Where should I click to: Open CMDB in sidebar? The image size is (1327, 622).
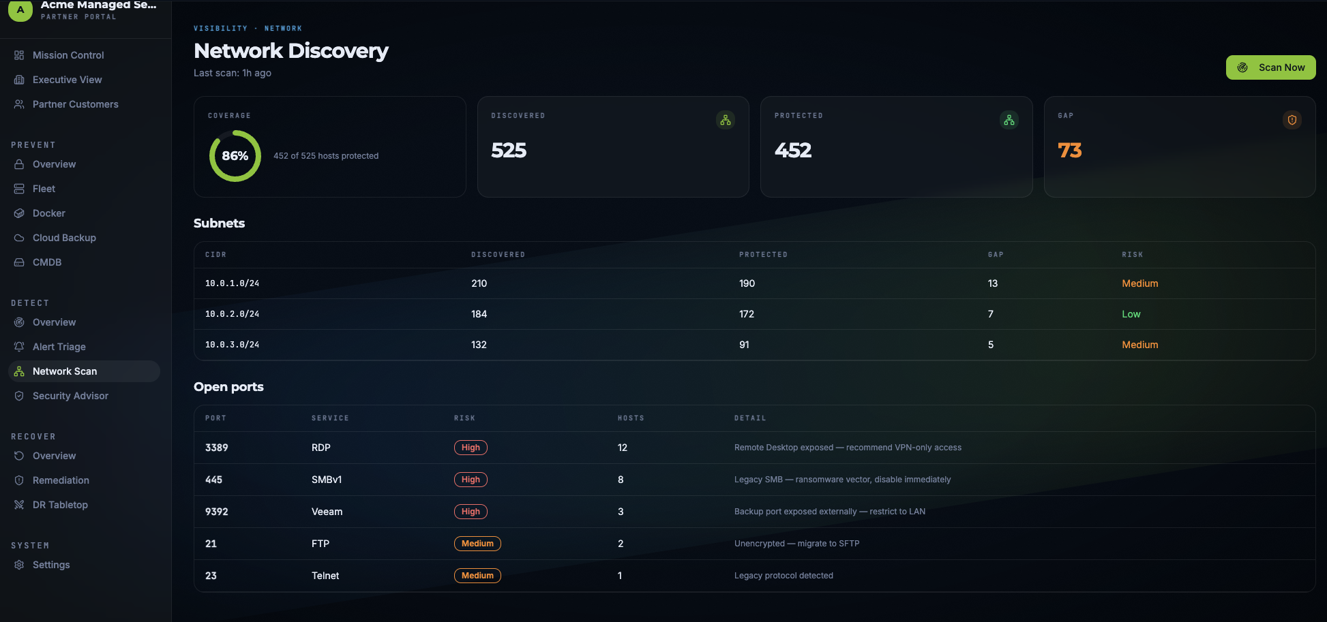click(85, 262)
